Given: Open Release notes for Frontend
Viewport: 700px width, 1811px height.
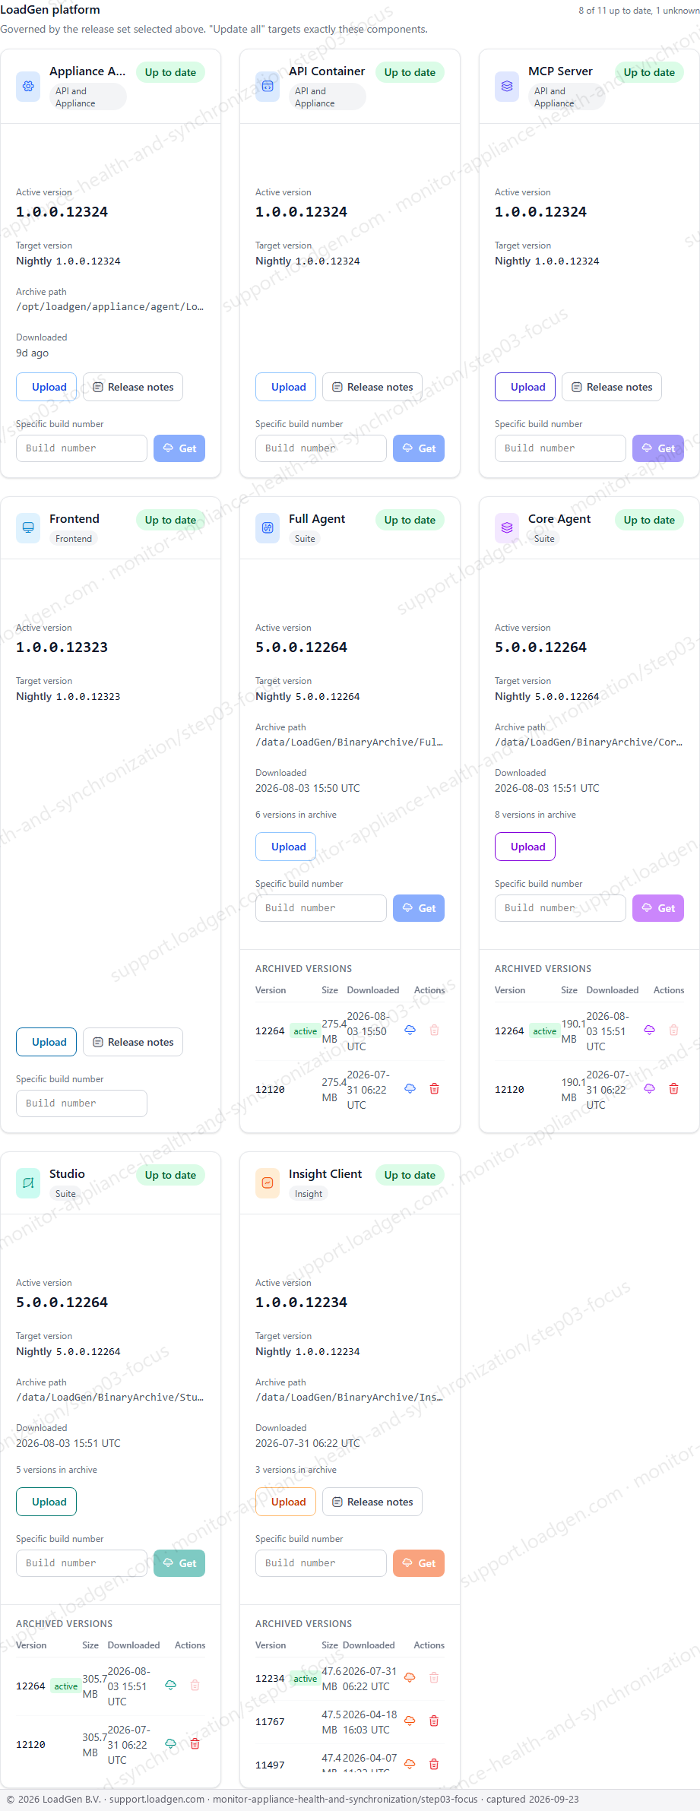Looking at the screenshot, I should click(133, 1042).
